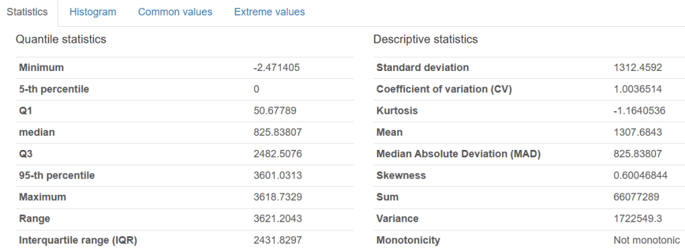Click the Mean row label
685x251 pixels.
[x=390, y=133]
